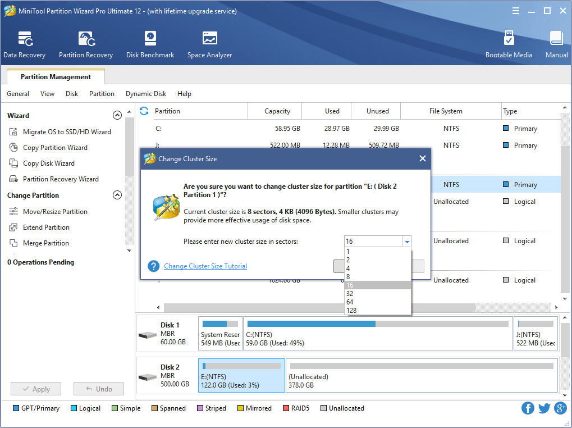Select the System Reserved partition block
The image size is (572, 428).
pyautogui.click(x=221, y=333)
